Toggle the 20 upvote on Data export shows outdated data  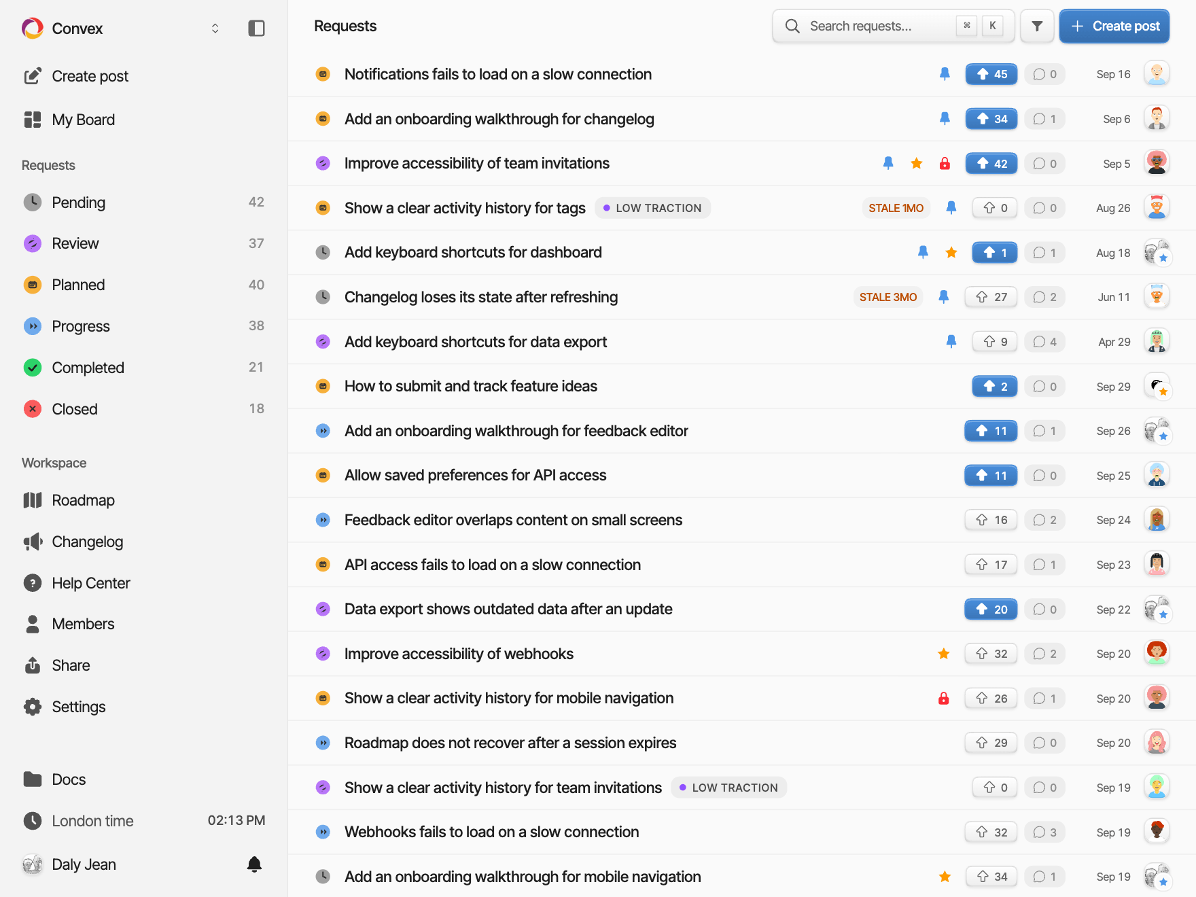coord(991,609)
